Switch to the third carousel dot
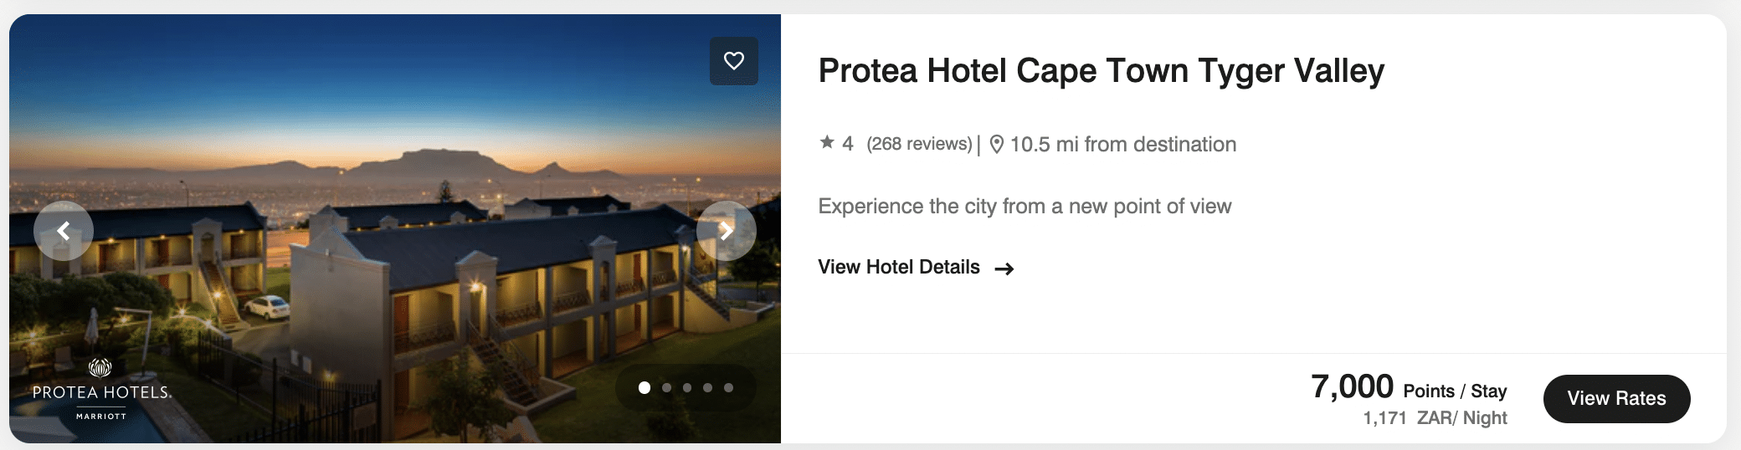 click(687, 387)
